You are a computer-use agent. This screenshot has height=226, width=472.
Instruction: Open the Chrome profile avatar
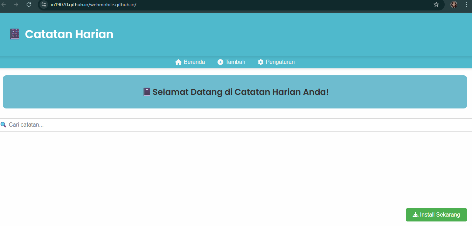(x=454, y=5)
